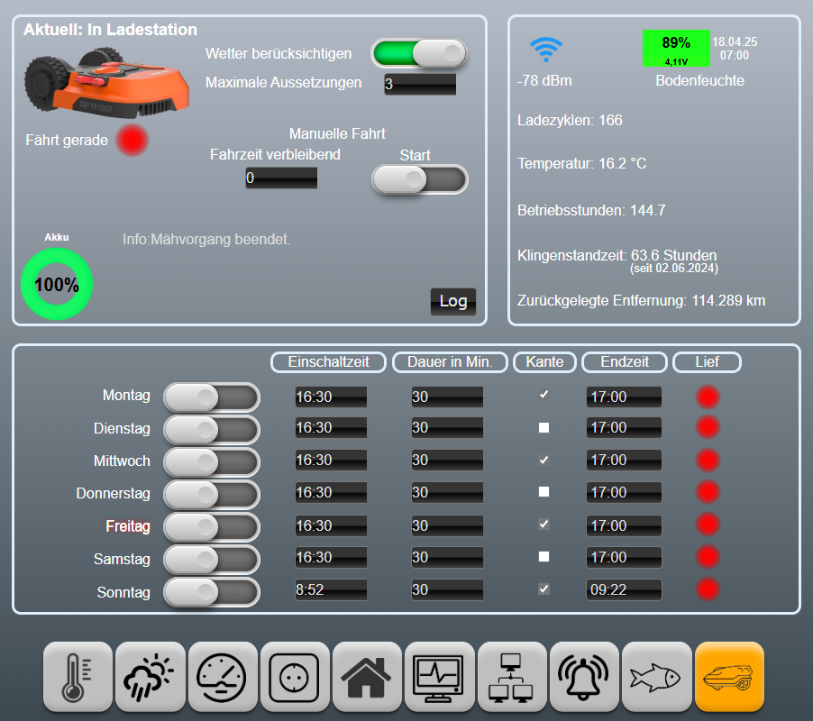Image resolution: width=813 pixels, height=721 pixels.
Task: Click 'Klingenstandzeit: 63.6 Stunden' text
Action: [x=617, y=255]
